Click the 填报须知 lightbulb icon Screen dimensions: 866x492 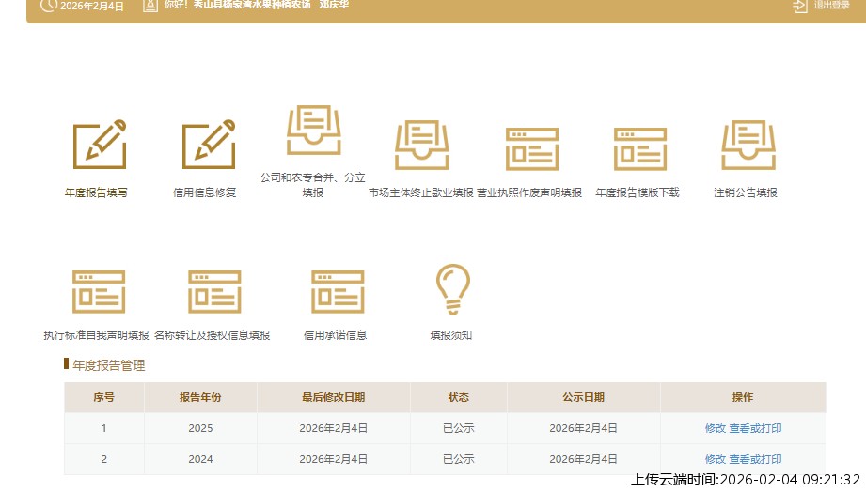[x=452, y=289]
